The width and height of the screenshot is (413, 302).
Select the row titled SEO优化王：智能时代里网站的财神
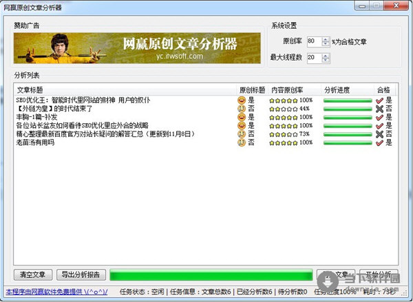click(x=205, y=100)
